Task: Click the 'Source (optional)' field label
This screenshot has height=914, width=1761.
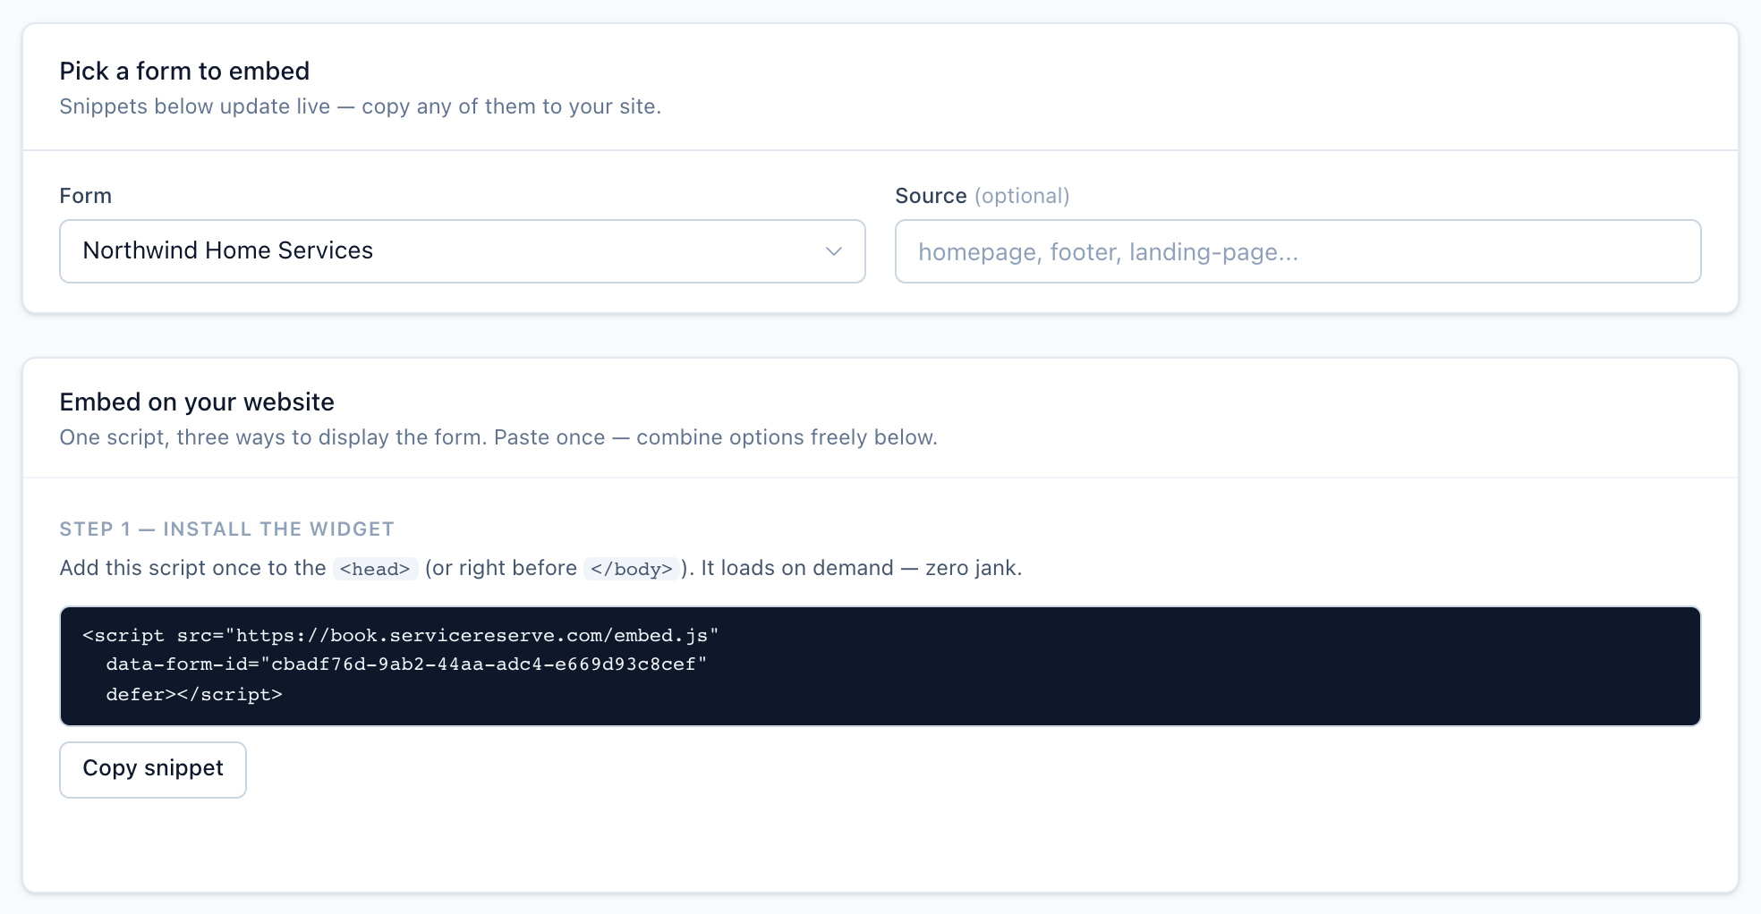Action: 983,196
